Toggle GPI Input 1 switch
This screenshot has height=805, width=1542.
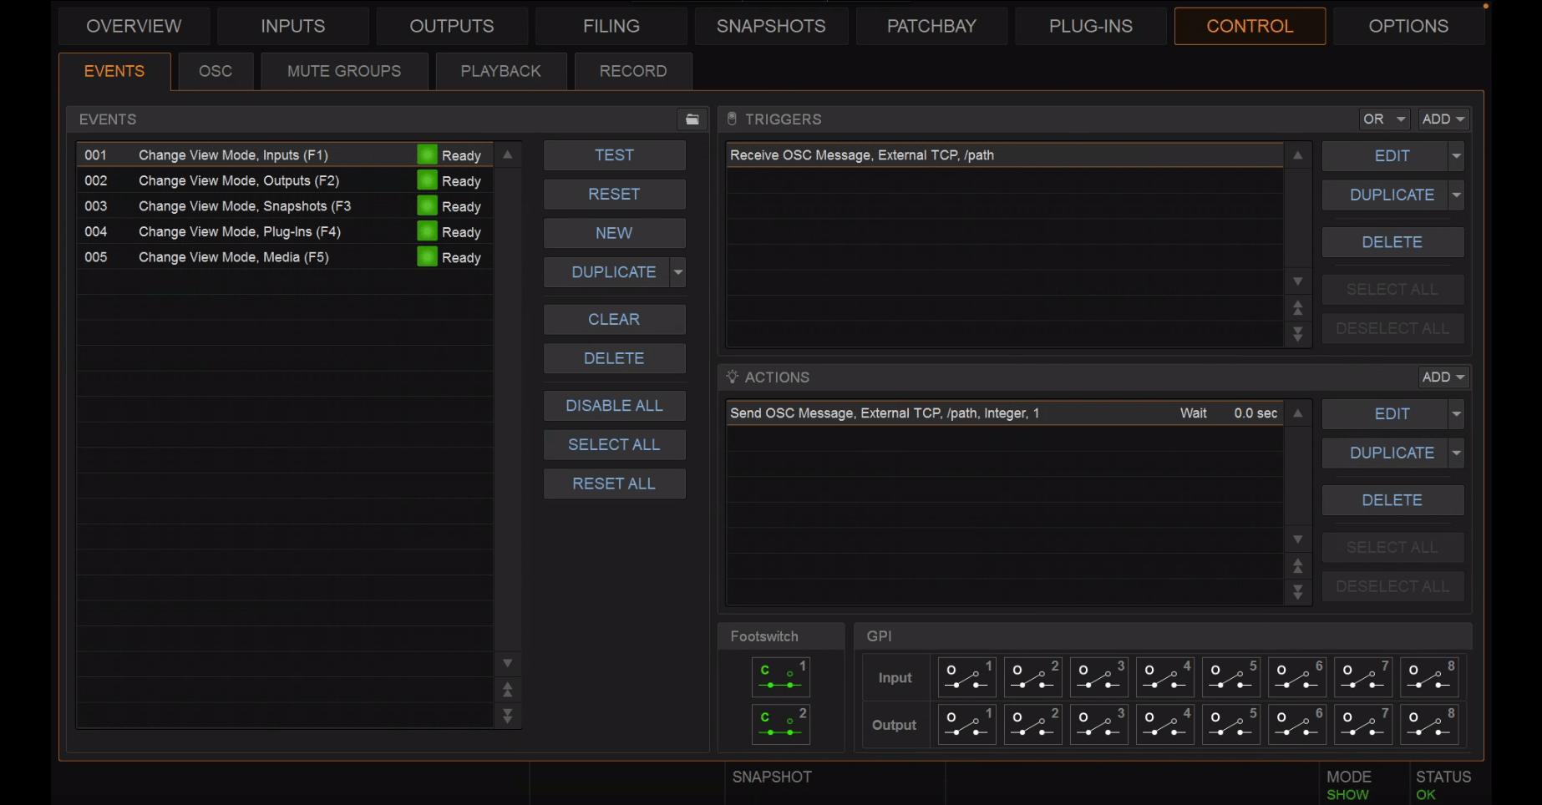click(x=966, y=677)
